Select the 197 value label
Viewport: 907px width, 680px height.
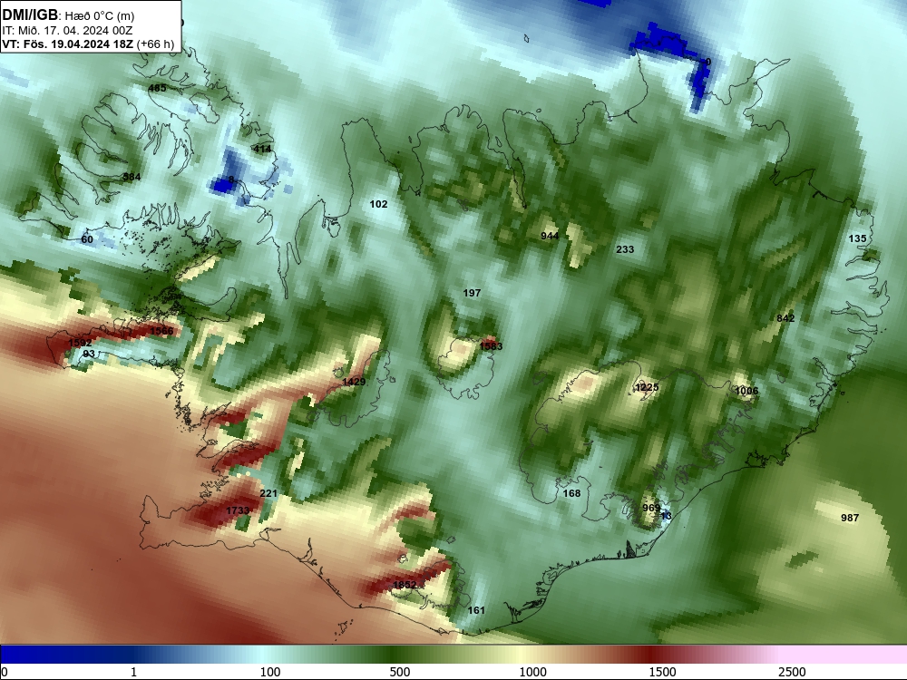click(472, 293)
